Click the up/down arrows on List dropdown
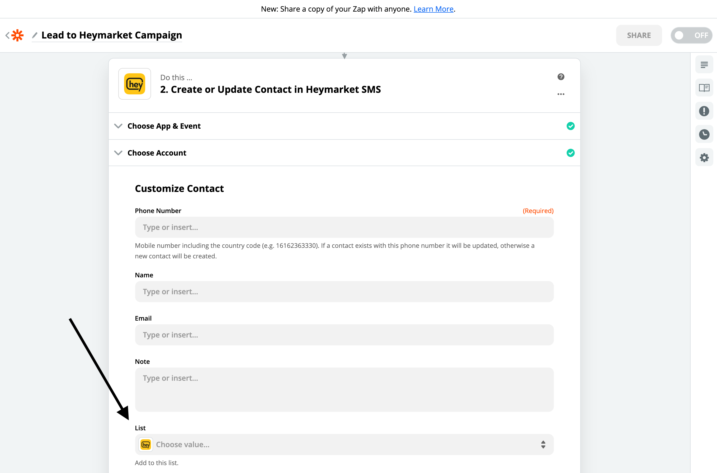This screenshot has height=473, width=717. tap(543, 445)
